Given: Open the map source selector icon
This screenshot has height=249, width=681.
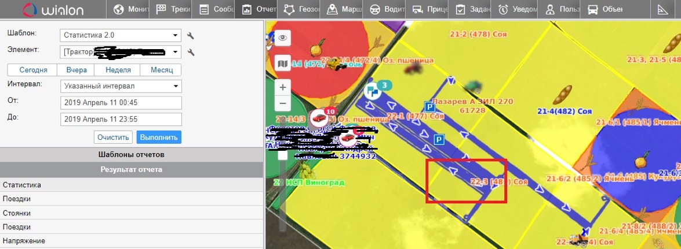Looking at the screenshot, I should (282, 63).
